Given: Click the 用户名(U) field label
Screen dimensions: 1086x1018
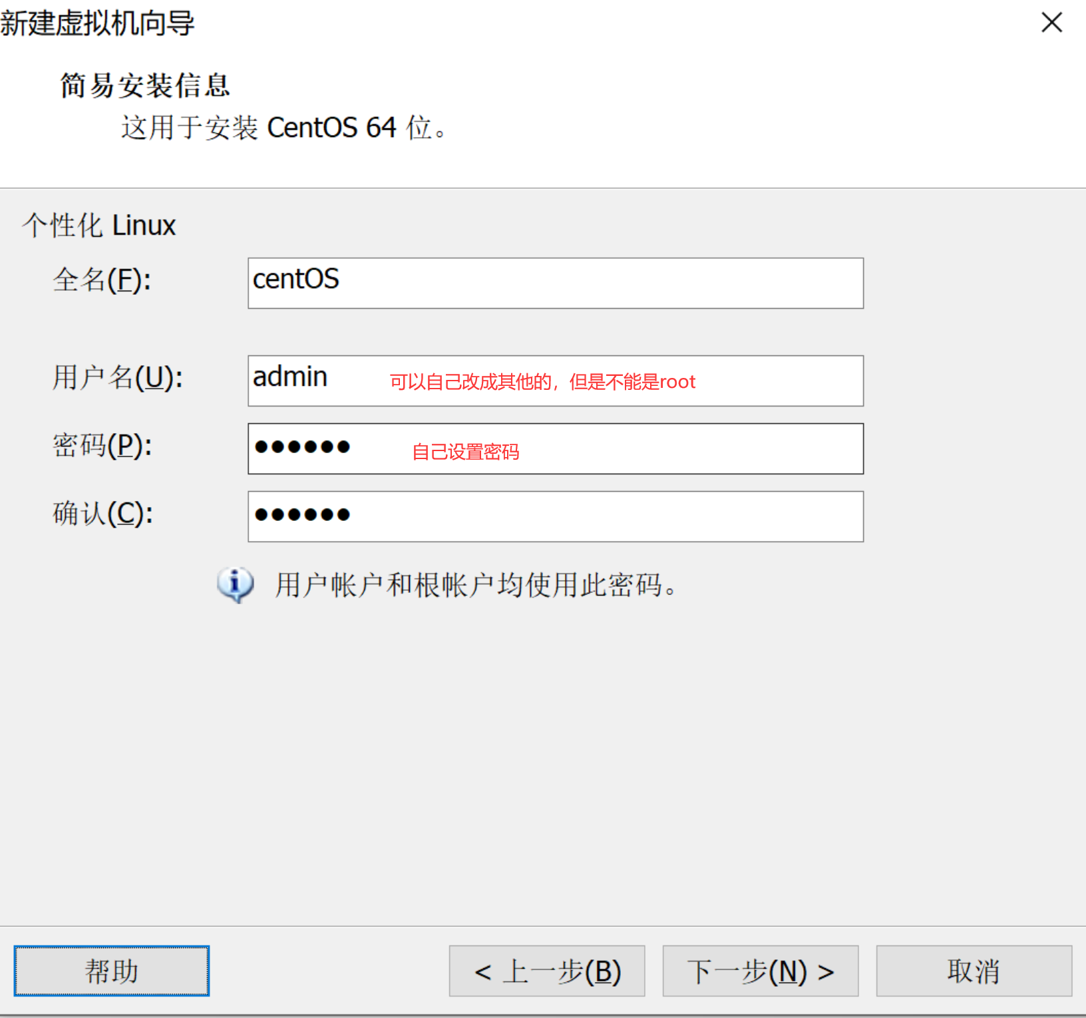Looking at the screenshot, I should tap(117, 379).
